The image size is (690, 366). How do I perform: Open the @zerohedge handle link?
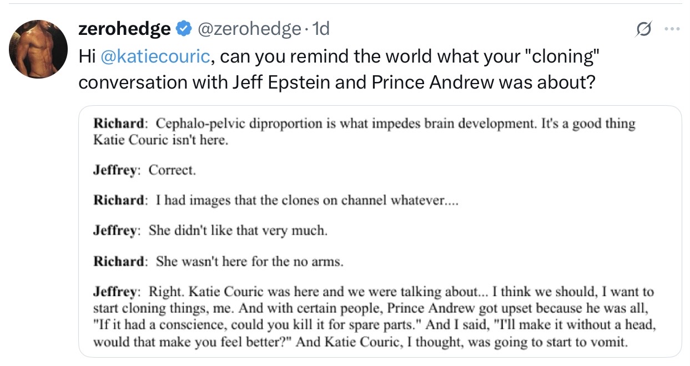[249, 28]
